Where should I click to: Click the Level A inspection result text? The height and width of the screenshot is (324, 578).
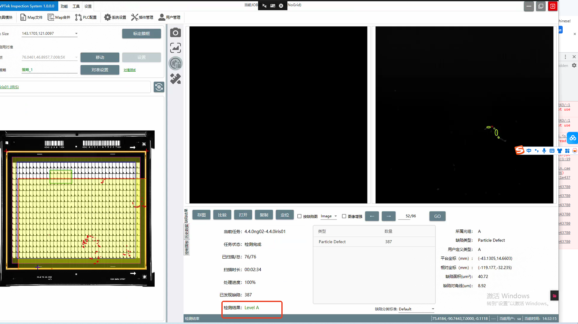[252, 308]
